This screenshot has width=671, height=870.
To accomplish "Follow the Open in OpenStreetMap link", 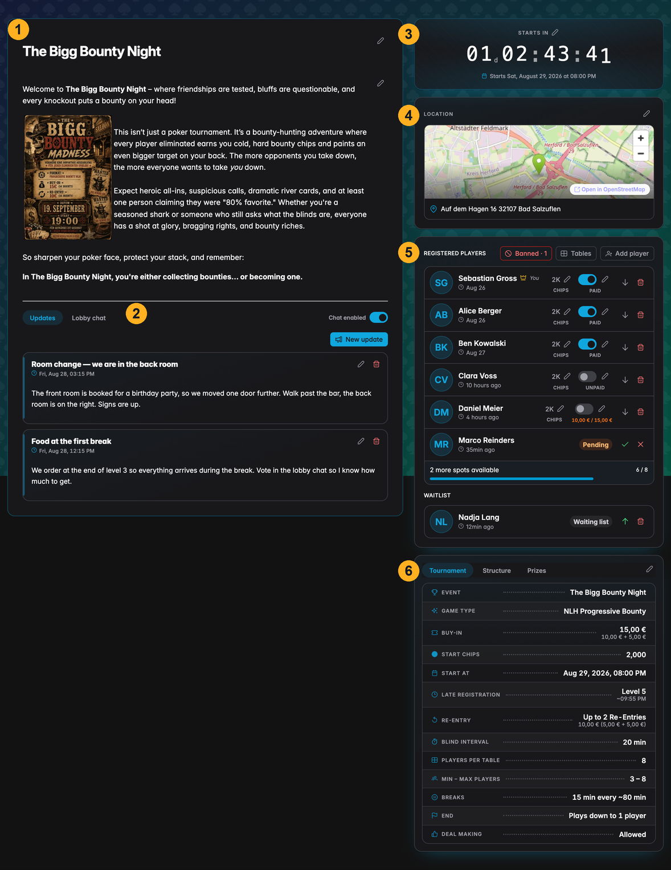I will click(609, 190).
